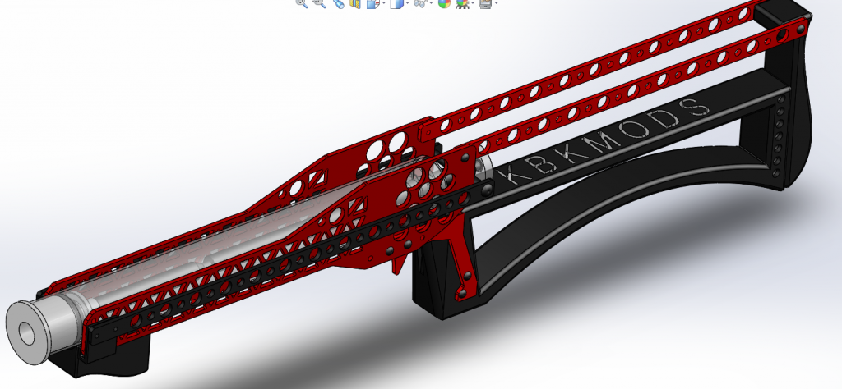This screenshot has width=842, height=389.
Task: Expand the View Settings dropdown arrow
Action: click(496, 2)
